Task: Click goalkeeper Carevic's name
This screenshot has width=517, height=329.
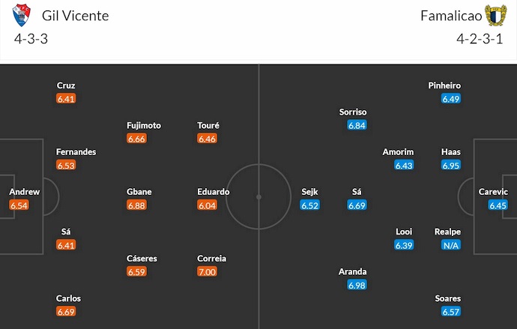Action: point(493,192)
